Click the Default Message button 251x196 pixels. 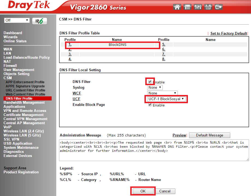click(209, 135)
